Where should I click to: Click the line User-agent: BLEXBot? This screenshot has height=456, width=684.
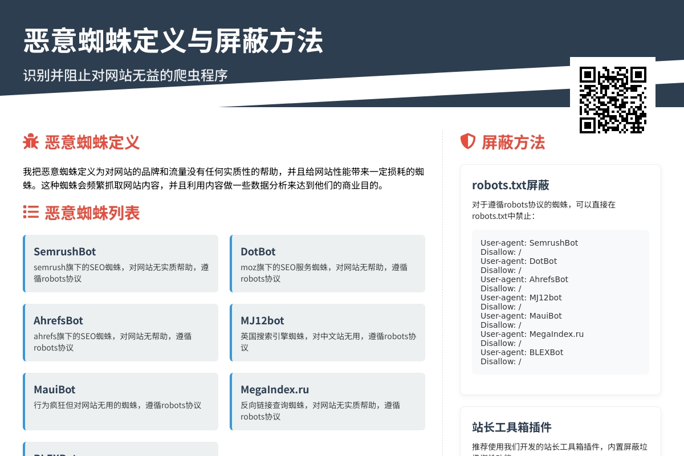(522, 352)
